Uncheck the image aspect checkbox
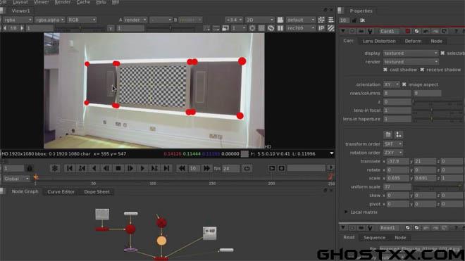Image resolution: width=465 pixels, height=261 pixels. (x=404, y=84)
